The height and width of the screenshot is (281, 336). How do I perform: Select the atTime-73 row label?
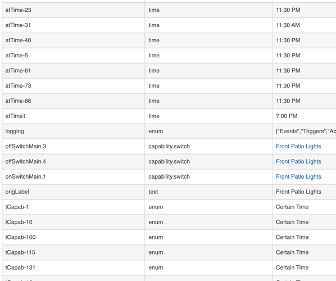[x=18, y=86]
